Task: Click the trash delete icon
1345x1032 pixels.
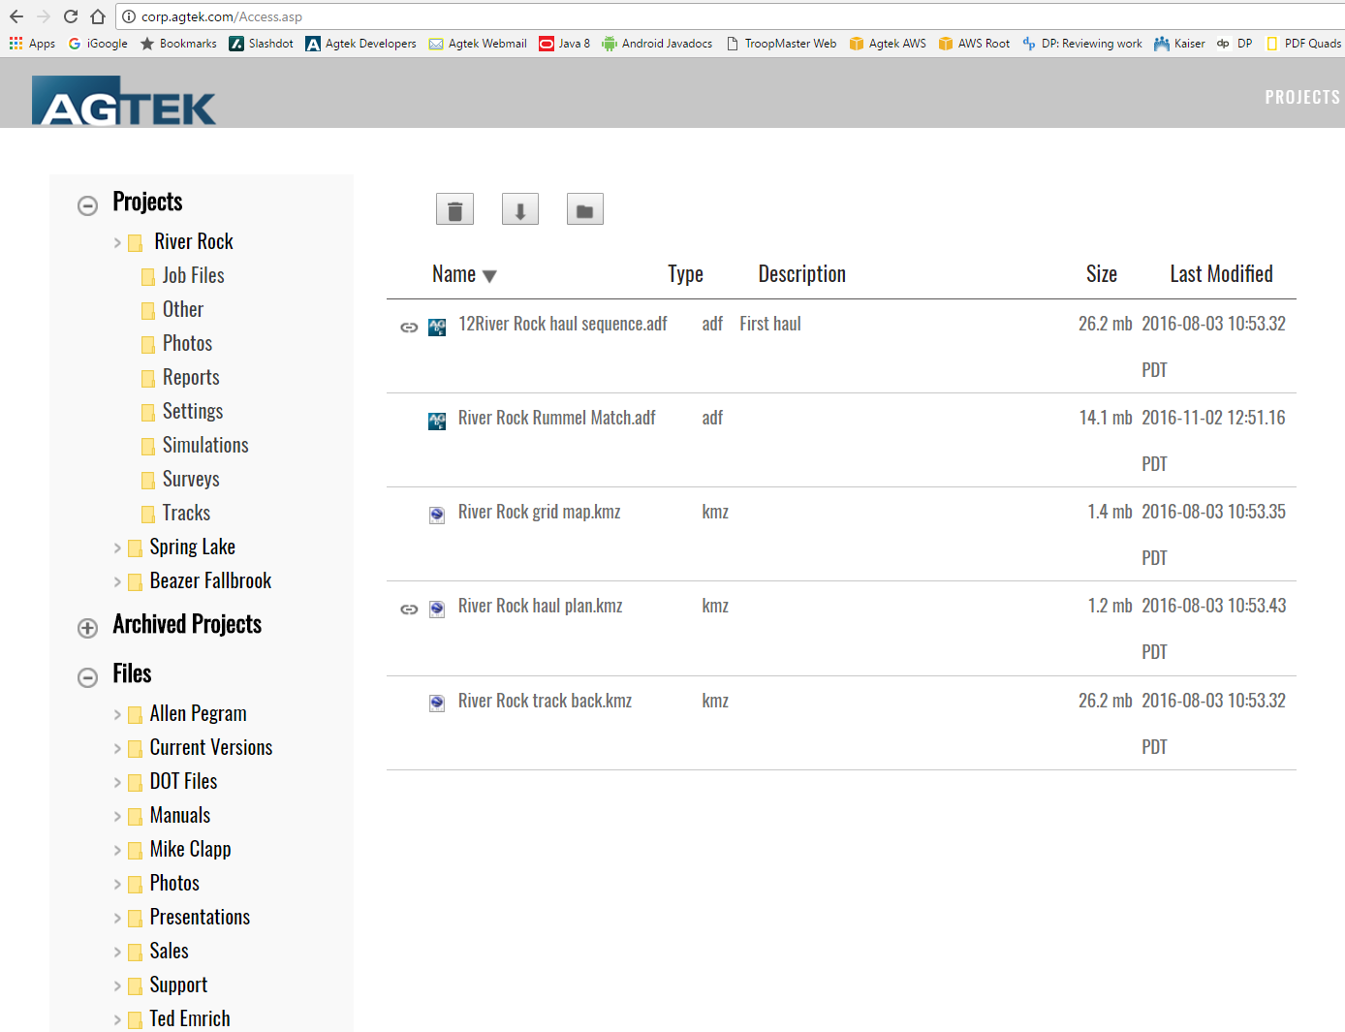Action: pyautogui.click(x=454, y=209)
